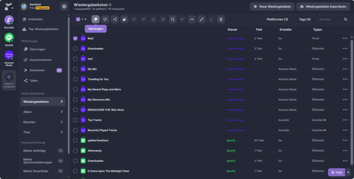Click the pencil edit icon in the toolbar
The image size is (354, 179).
pos(201,19)
